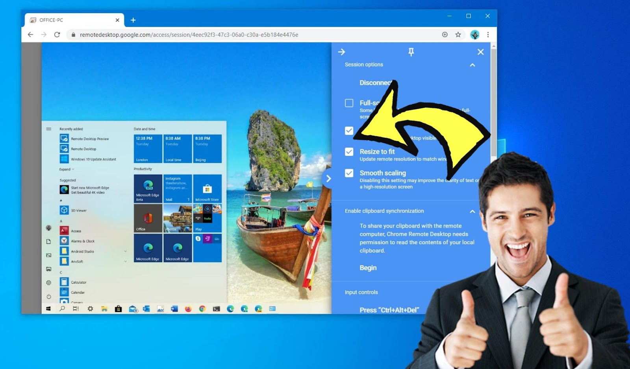Screen dimensions: 630x369
Task: Open the Office tile
Action: click(x=148, y=218)
